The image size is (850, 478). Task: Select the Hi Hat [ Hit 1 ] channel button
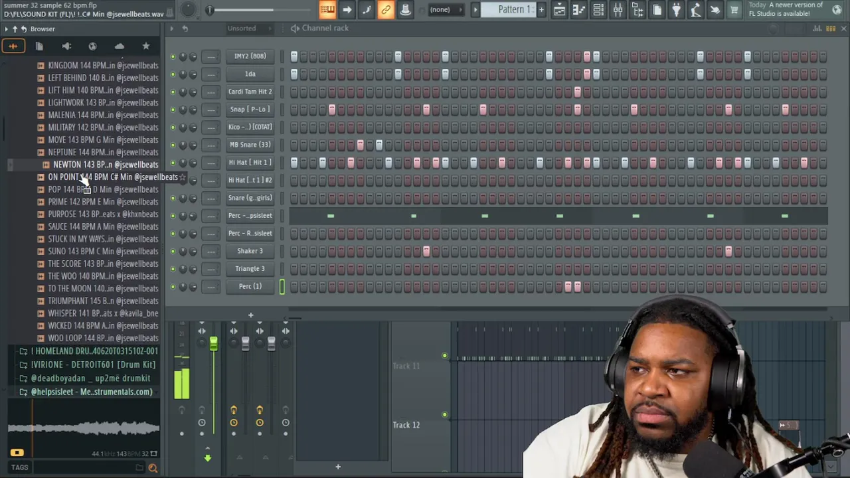[x=250, y=163]
